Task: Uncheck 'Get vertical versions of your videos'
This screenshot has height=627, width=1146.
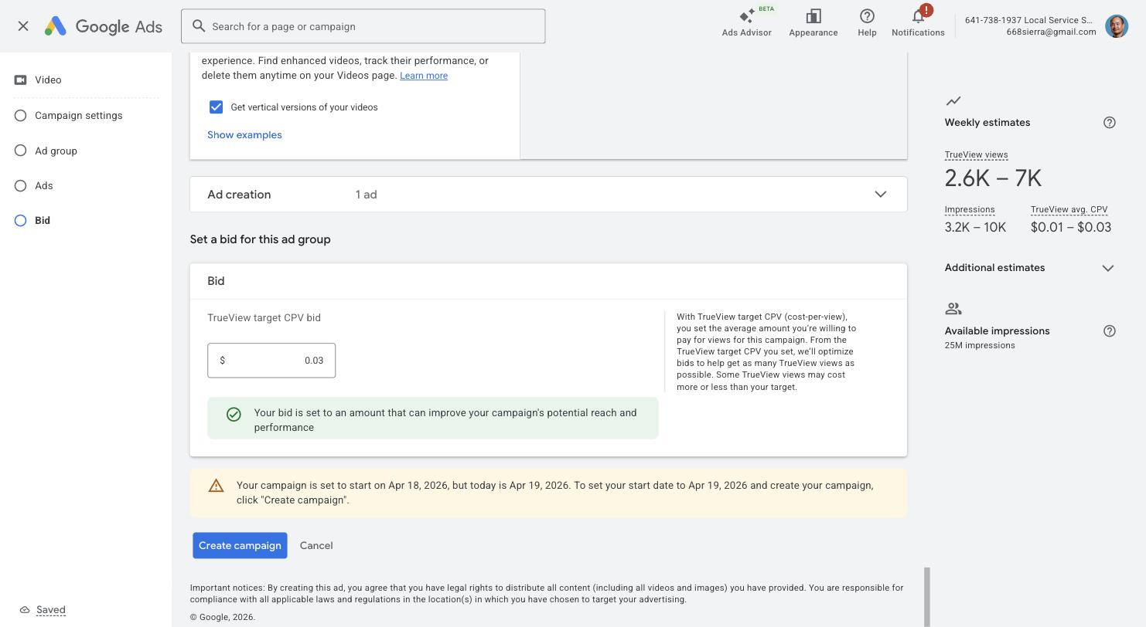Action: tap(216, 107)
